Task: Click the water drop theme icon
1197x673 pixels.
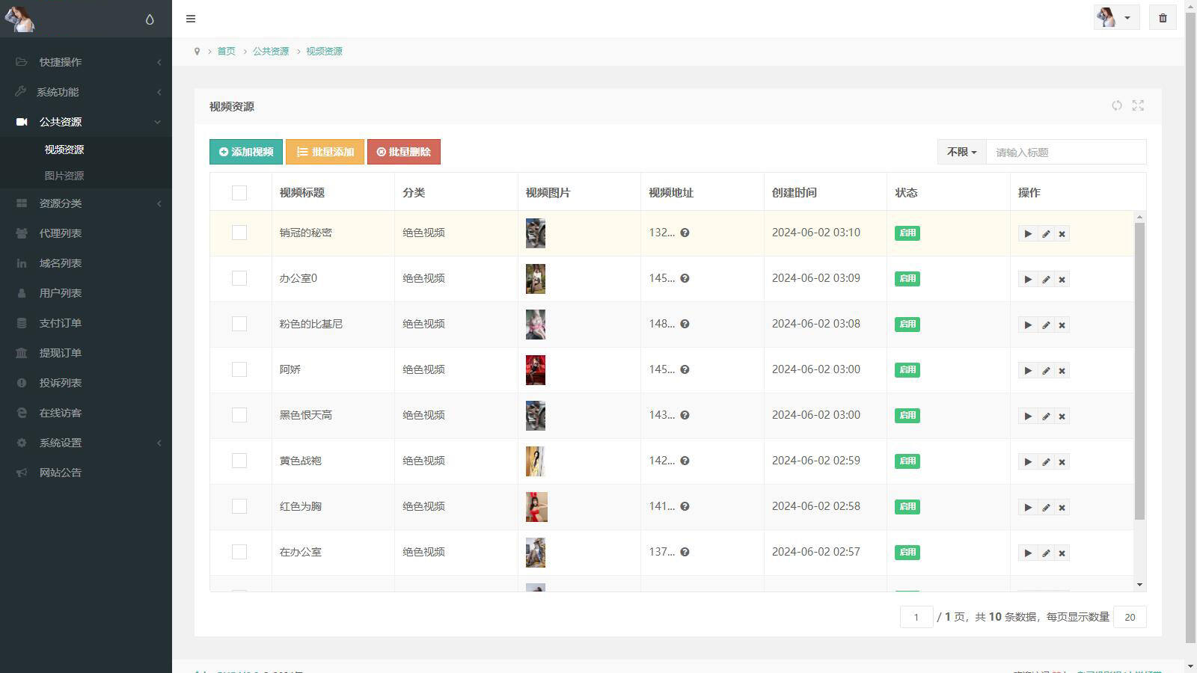Action: pyautogui.click(x=150, y=19)
